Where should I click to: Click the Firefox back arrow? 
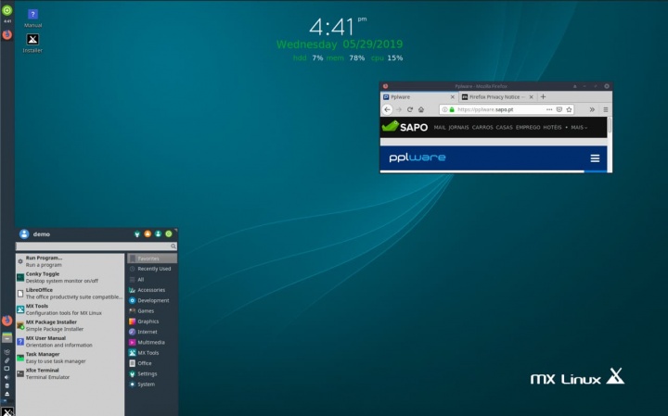click(387, 109)
